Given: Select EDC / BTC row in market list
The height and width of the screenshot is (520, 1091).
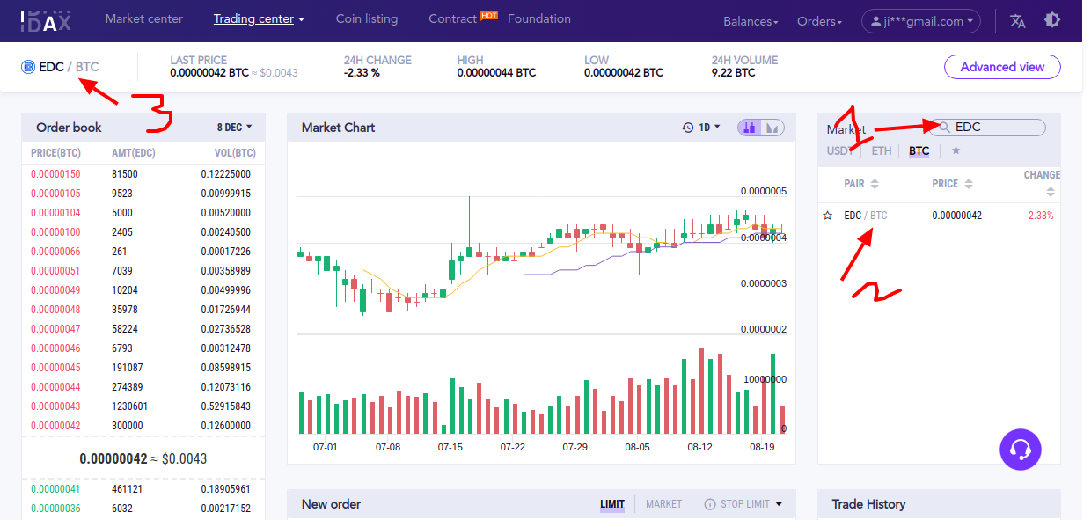Looking at the screenshot, I should [939, 216].
